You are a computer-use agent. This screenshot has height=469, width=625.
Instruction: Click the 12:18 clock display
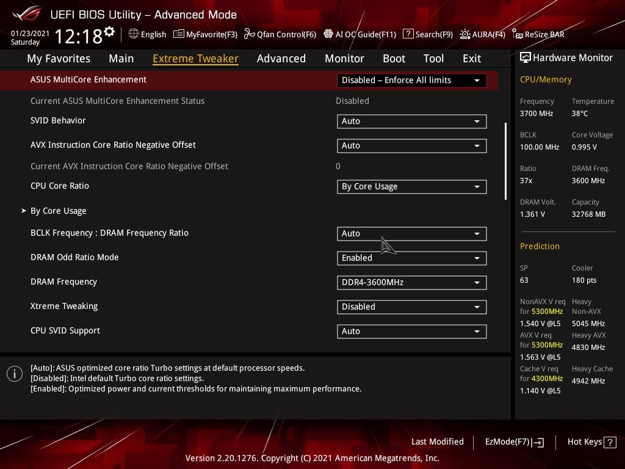[79, 36]
